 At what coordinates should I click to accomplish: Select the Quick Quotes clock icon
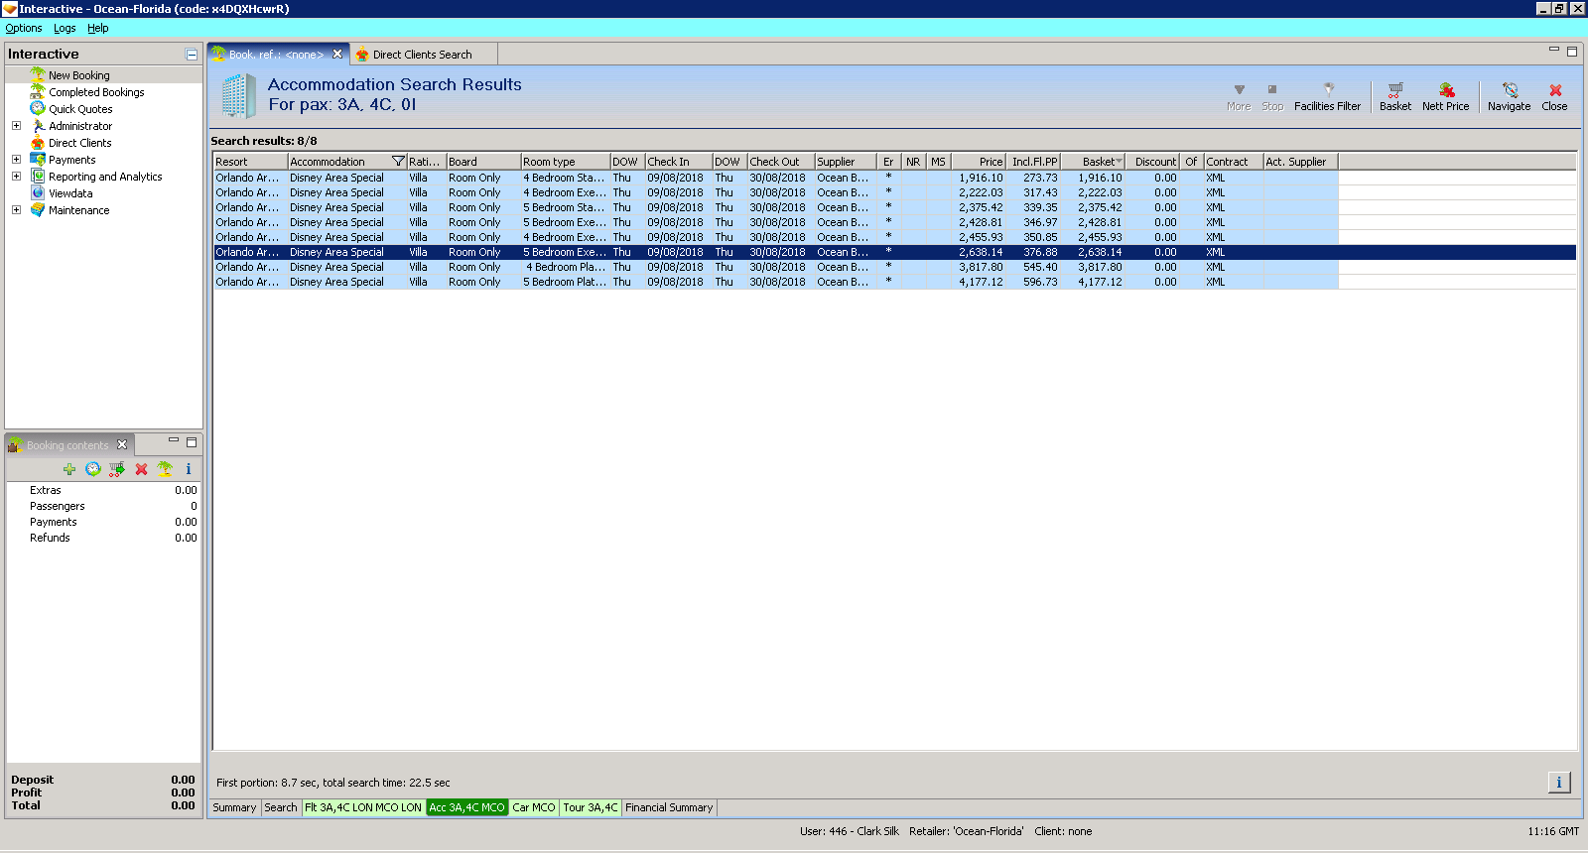38,109
